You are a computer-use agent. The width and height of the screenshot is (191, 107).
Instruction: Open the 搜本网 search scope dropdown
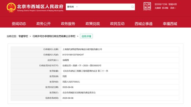pyautogui.click(x=72, y=7)
